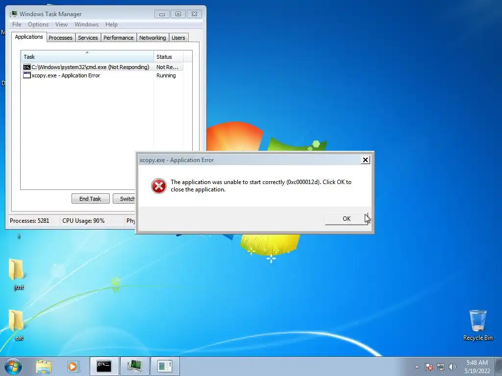The image size is (502, 376).
Task: Switch to the Processes tab
Action: click(60, 38)
